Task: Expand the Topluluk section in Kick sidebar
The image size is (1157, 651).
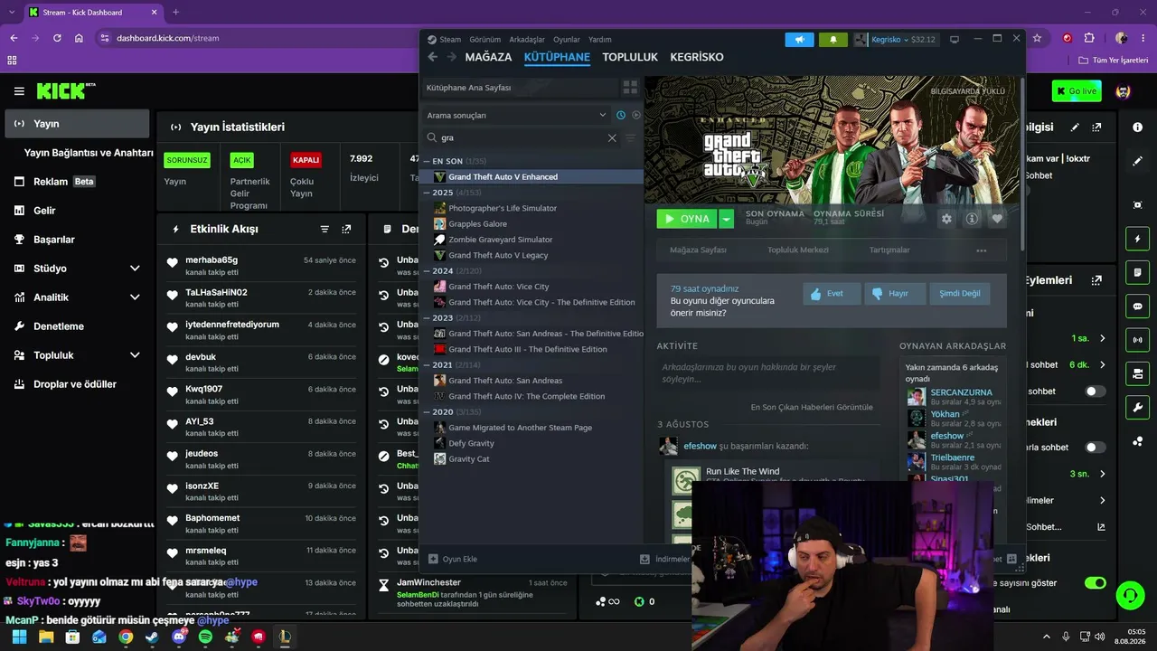Action: point(135,355)
